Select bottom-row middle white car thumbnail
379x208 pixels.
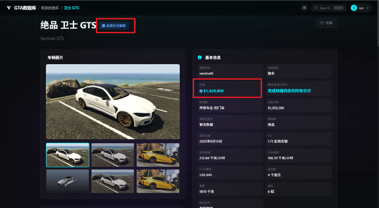click(x=113, y=181)
